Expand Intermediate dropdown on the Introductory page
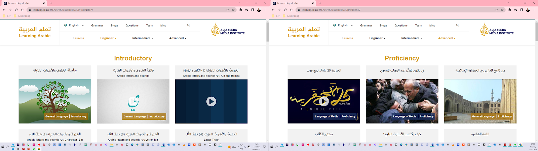Image resolution: width=538 pixels, height=151 pixels. 143,38
